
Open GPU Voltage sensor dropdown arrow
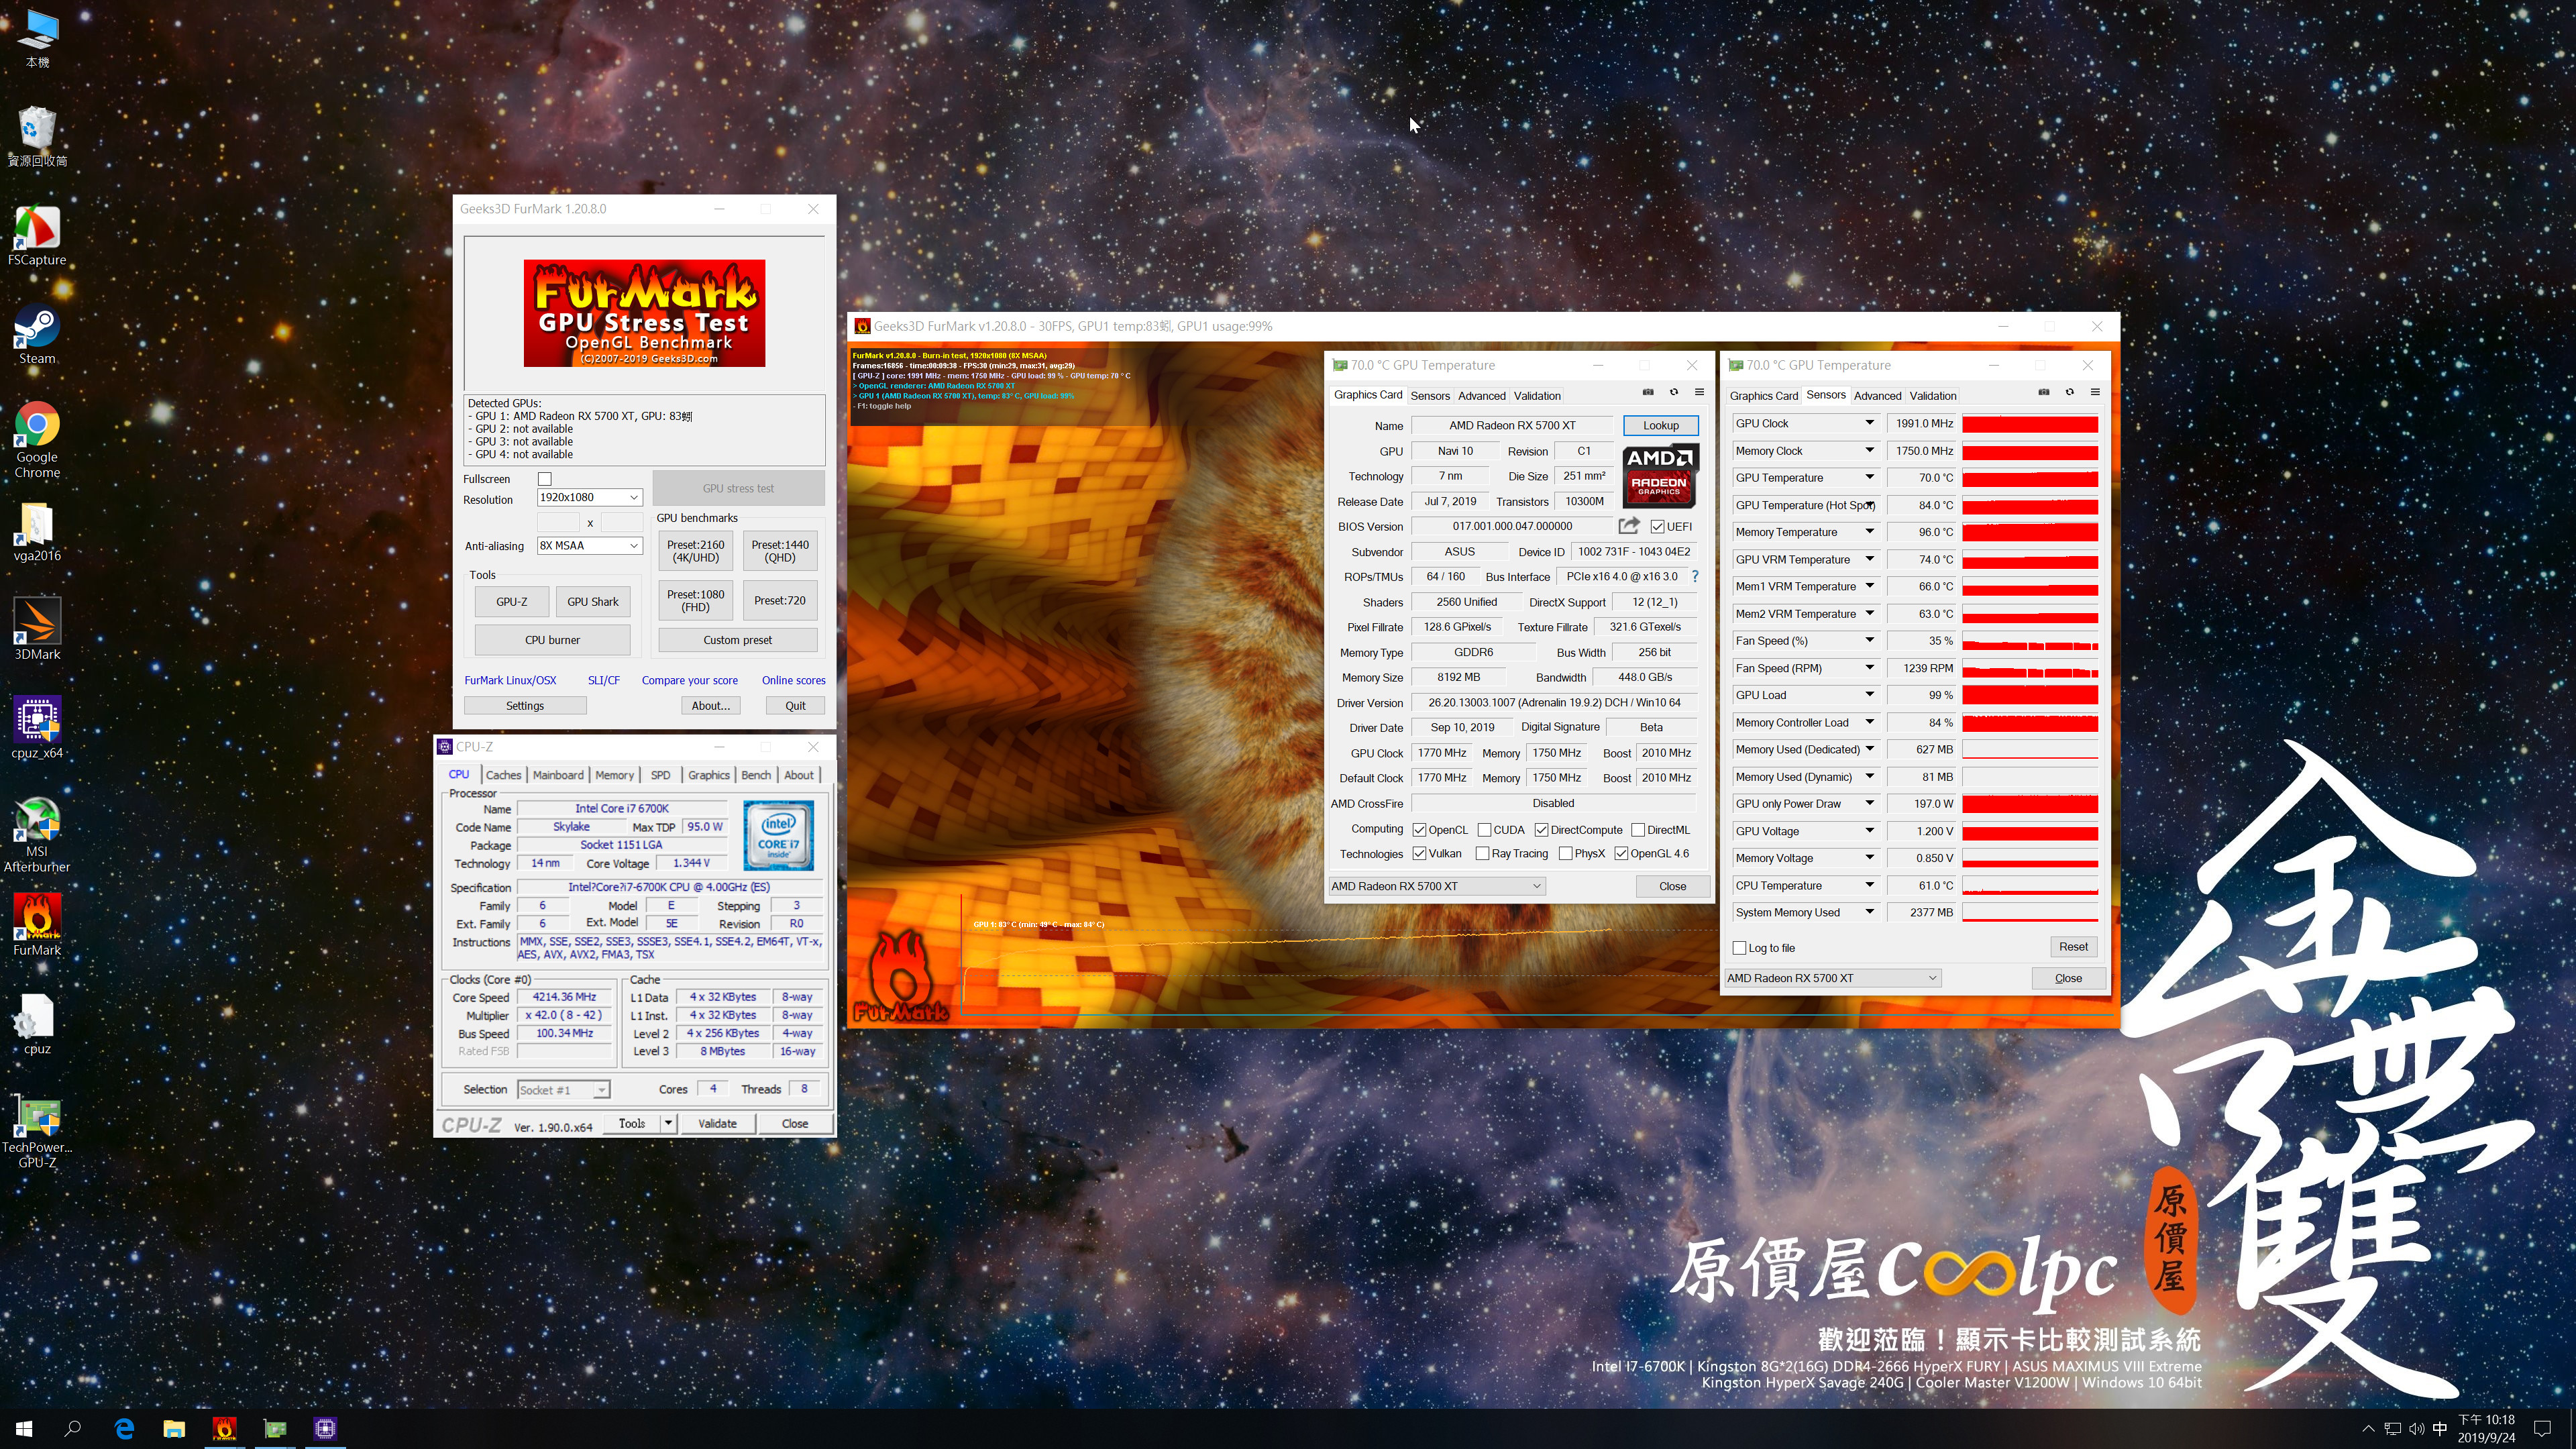pyautogui.click(x=1869, y=831)
